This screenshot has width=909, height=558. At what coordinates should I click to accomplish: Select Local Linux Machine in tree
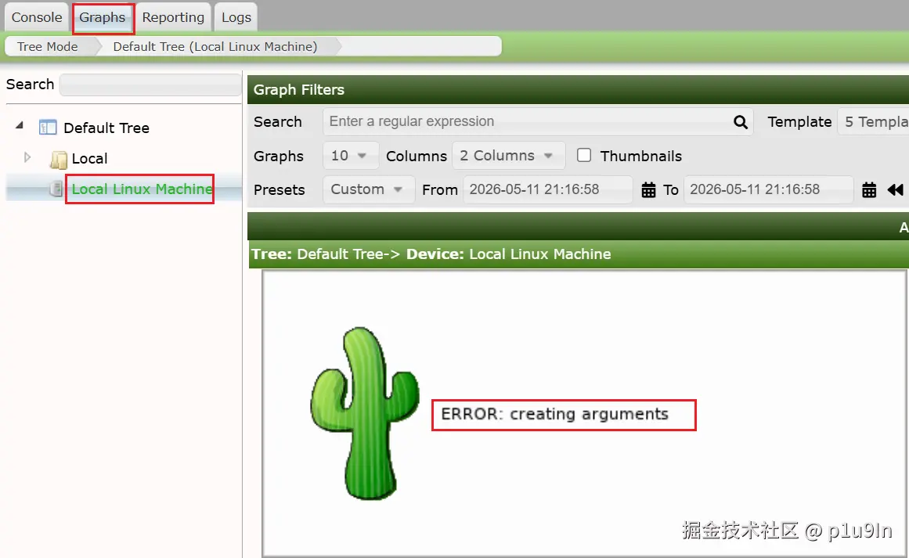[142, 189]
